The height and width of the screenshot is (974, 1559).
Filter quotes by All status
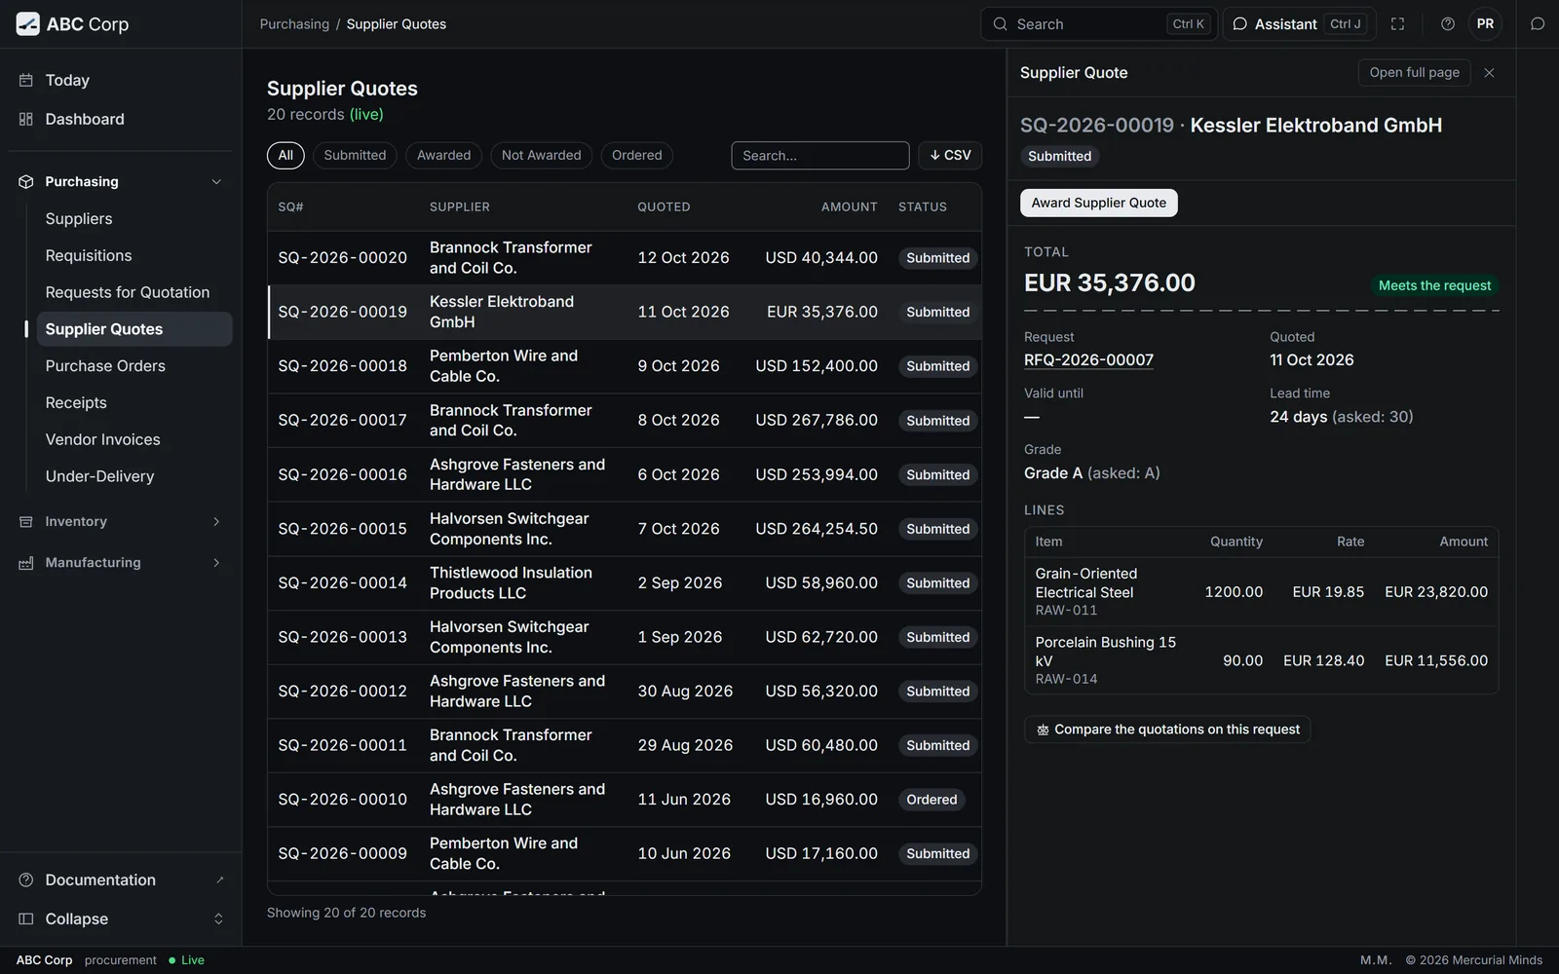pyautogui.click(x=285, y=156)
